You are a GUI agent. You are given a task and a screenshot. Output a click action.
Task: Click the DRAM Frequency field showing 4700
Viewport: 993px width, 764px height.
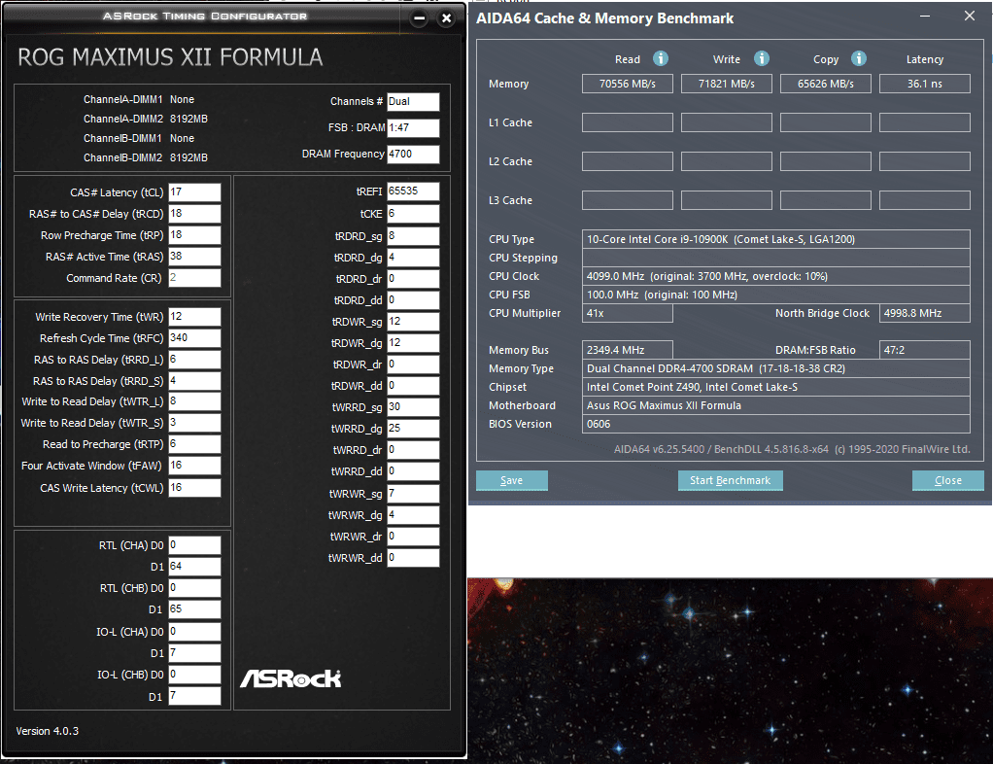(x=413, y=154)
